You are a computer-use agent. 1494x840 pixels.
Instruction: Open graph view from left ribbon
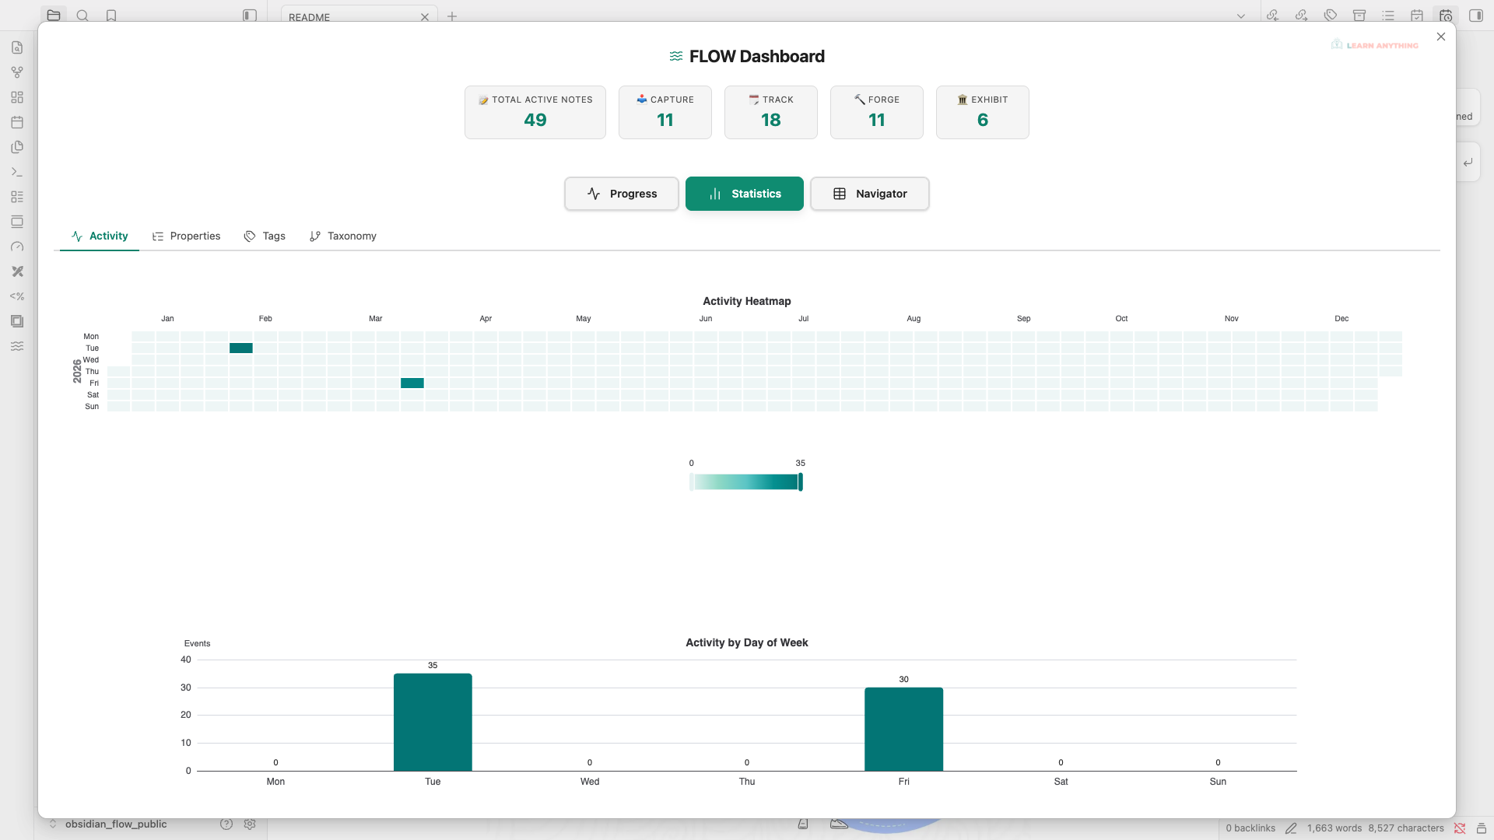click(x=17, y=72)
